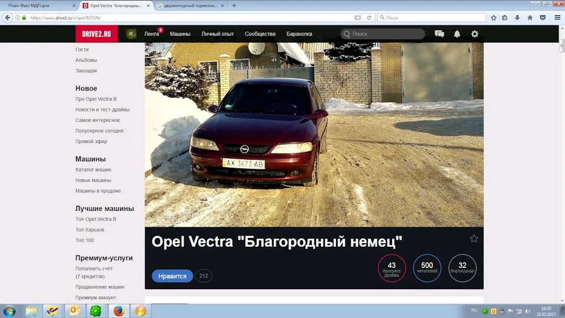The width and height of the screenshot is (565, 318).
Task: Open the green R user avatar
Action: (x=131, y=34)
